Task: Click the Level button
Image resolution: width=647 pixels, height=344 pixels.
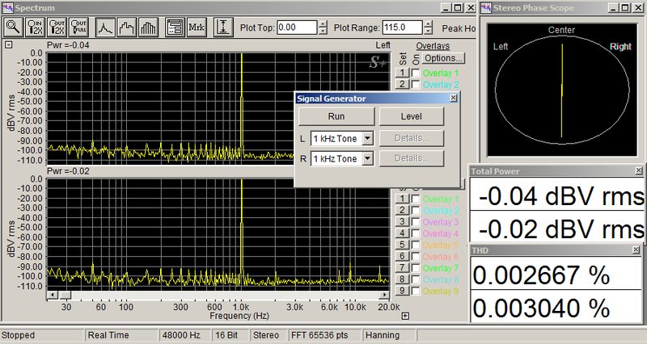Action: [x=412, y=116]
